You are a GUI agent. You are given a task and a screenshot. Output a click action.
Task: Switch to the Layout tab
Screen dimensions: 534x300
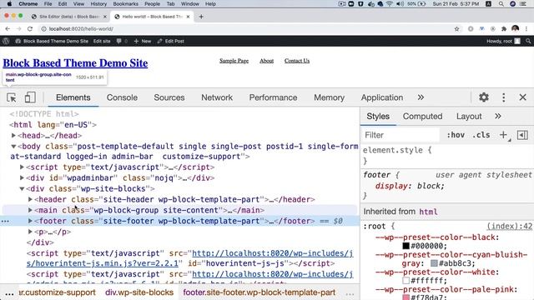pyautogui.click(x=469, y=117)
